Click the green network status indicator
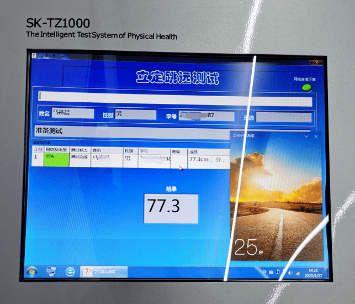Viewport: 355px width, 304px height. [307, 87]
